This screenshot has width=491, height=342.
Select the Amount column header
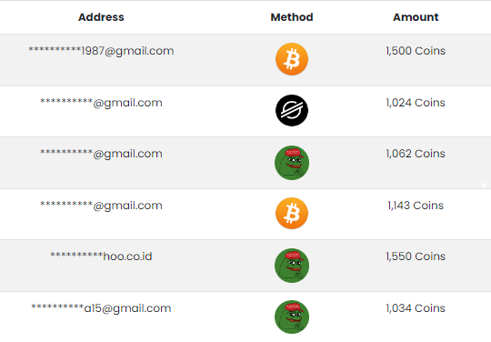[416, 17]
